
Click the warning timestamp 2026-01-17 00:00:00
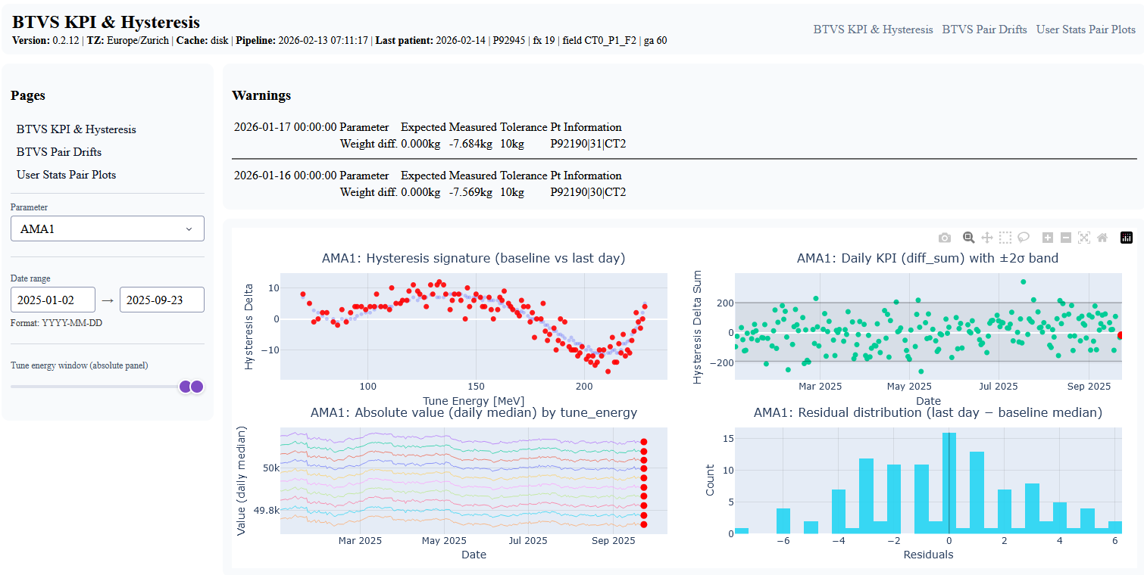point(286,127)
